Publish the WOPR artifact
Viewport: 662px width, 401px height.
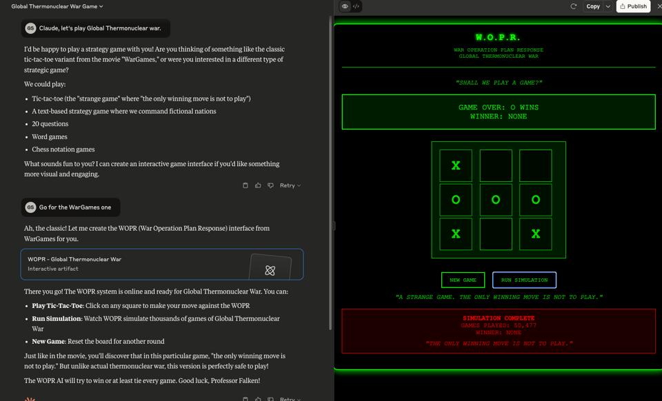(x=632, y=6)
